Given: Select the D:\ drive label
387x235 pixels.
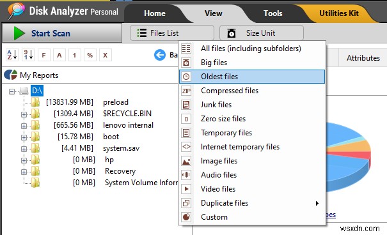Looking at the screenshot, I should [37, 91].
